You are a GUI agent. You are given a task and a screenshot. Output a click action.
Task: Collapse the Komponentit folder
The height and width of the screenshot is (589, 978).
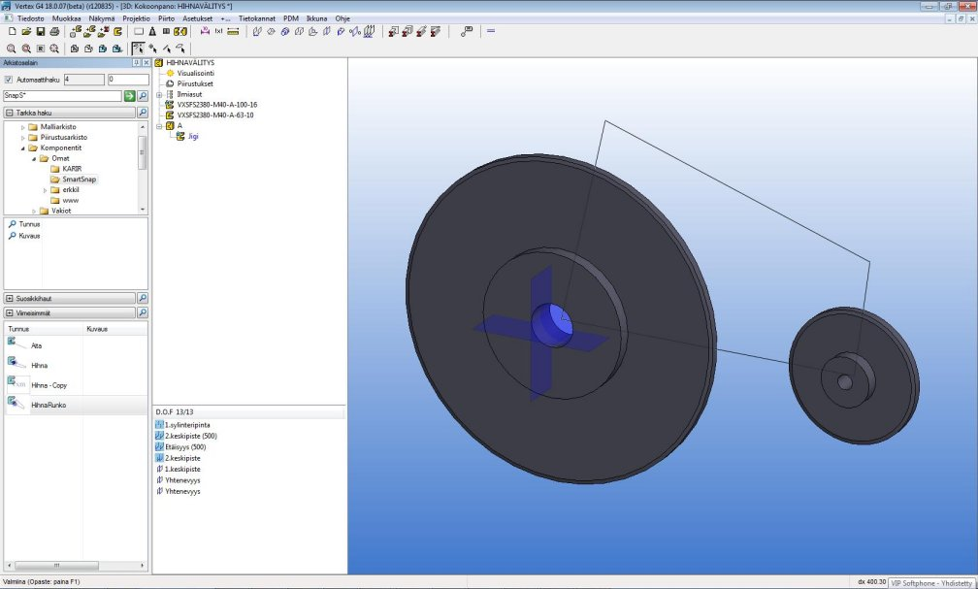pos(20,147)
